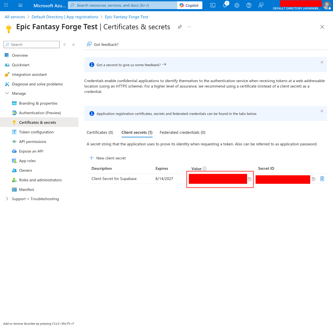This screenshot has height=326, width=333.
Task: Collapse the Manage section chevron
Action: (7, 93)
